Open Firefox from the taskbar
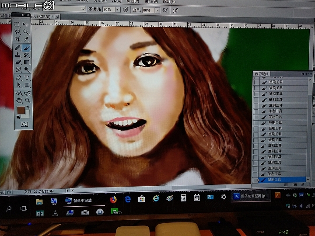Screen dimensions: 315x236 (113, 199)
